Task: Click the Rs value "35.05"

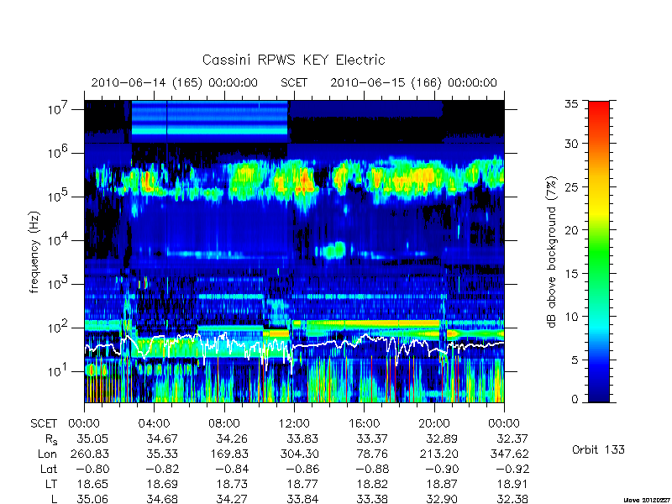Action: (x=92, y=438)
